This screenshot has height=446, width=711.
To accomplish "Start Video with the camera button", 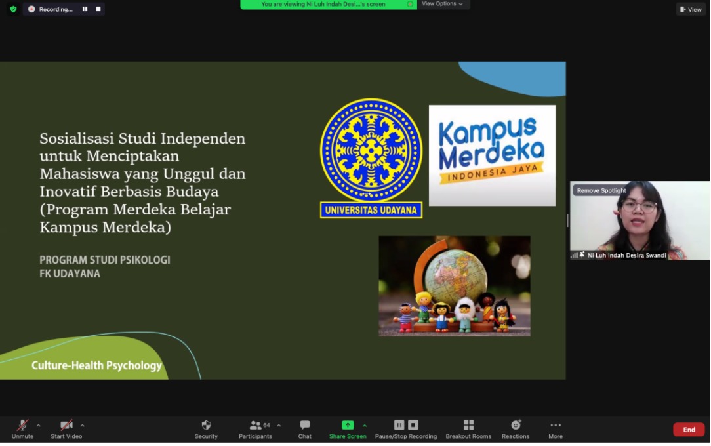I will (66, 429).
